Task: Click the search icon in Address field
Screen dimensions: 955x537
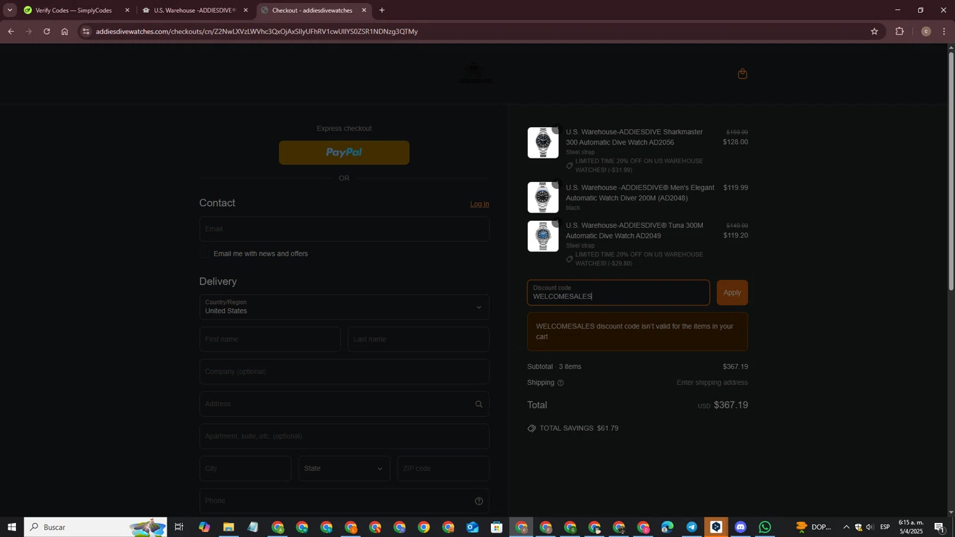Action: coord(479,404)
